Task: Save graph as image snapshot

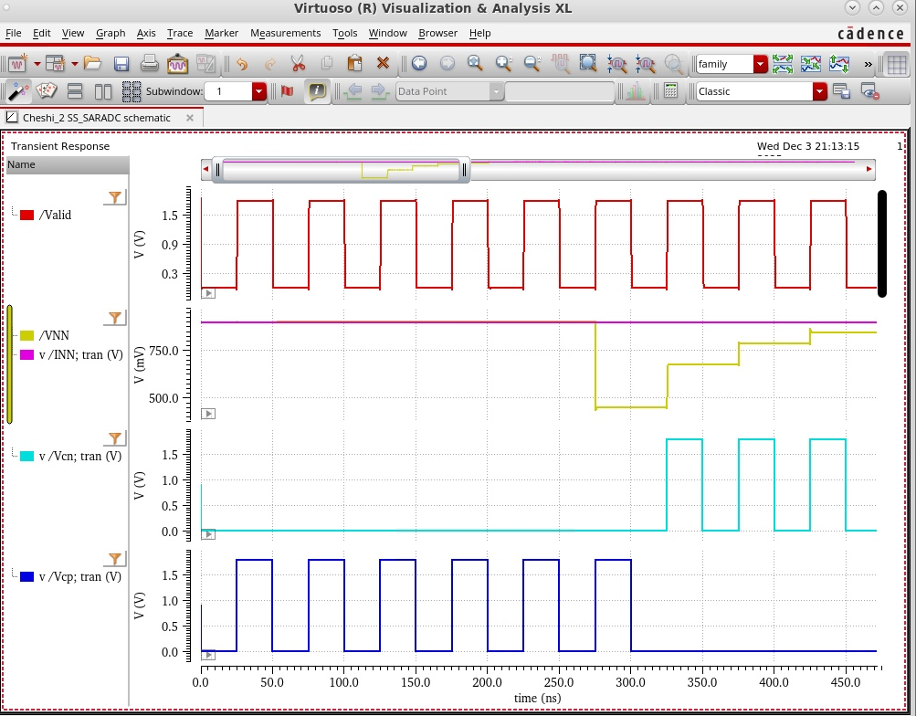Action: pyautogui.click(x=177, y=63)
